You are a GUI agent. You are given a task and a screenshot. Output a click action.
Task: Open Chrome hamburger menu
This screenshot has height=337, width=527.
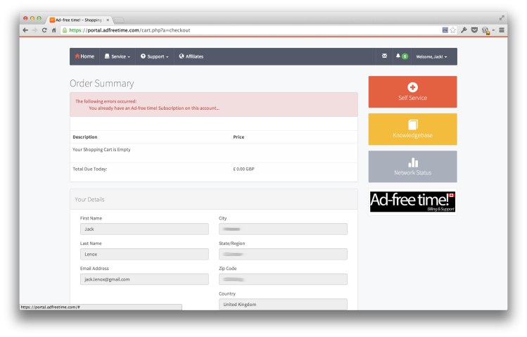pos(502,30)
